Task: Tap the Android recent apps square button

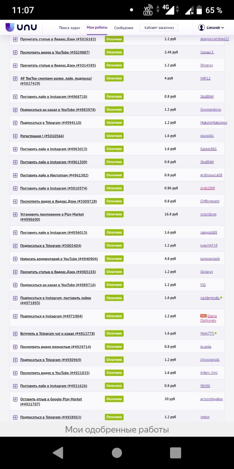Action: click(175, 453)
